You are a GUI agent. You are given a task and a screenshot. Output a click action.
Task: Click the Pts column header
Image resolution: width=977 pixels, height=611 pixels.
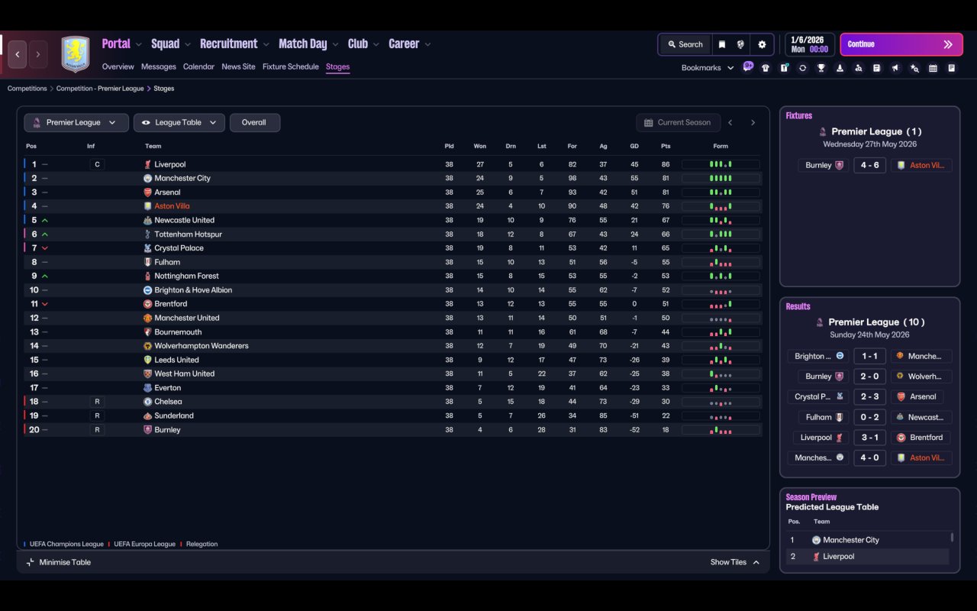click(x=666, y=146)
